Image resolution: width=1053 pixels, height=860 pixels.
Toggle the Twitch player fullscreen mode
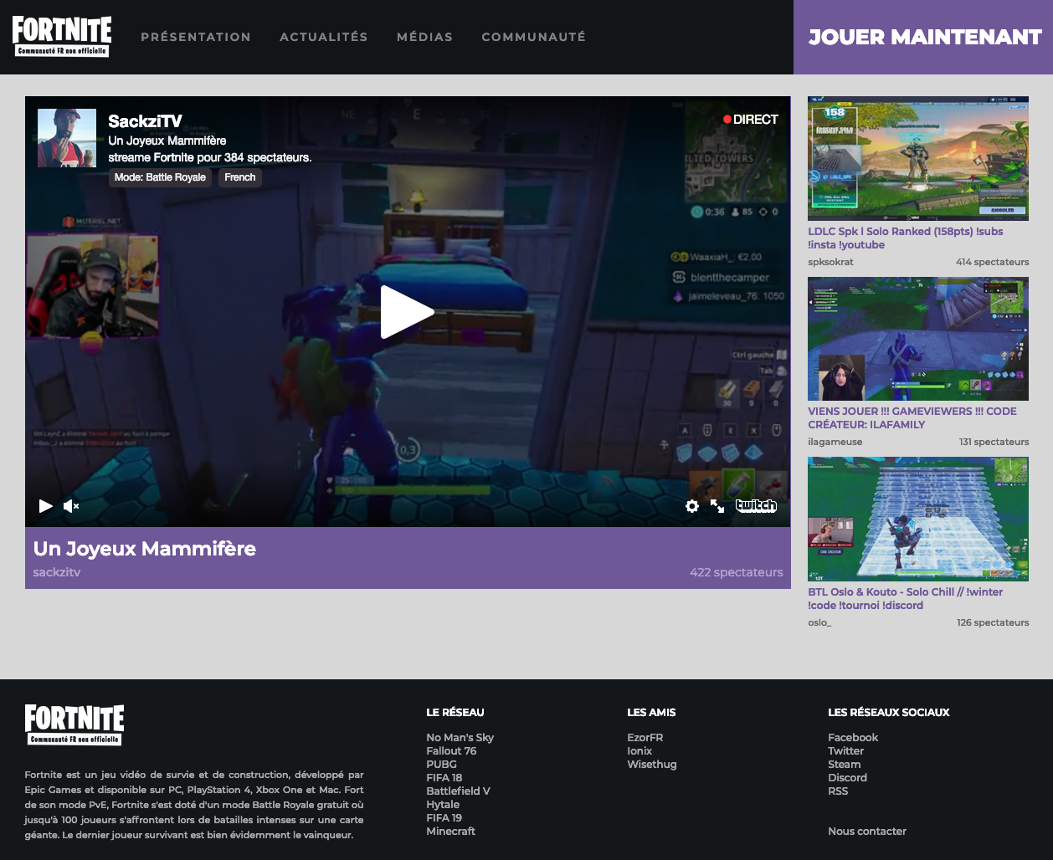click(717, 506)
